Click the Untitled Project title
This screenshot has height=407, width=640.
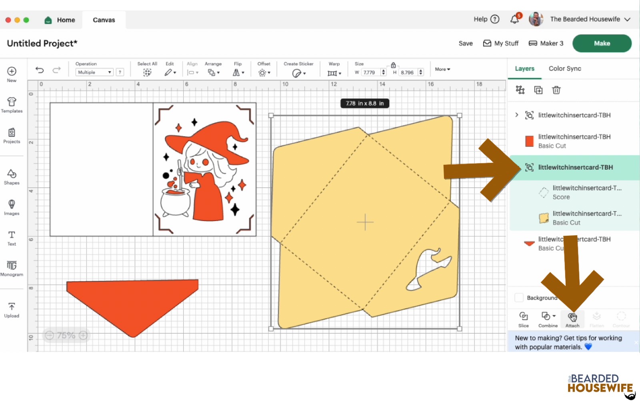[42, 43]
